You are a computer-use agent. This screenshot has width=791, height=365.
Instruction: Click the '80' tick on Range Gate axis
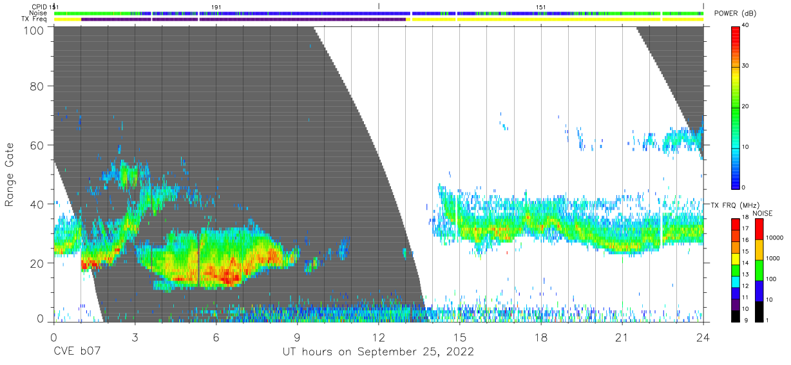pyautogui.click(x=37, y=86)
